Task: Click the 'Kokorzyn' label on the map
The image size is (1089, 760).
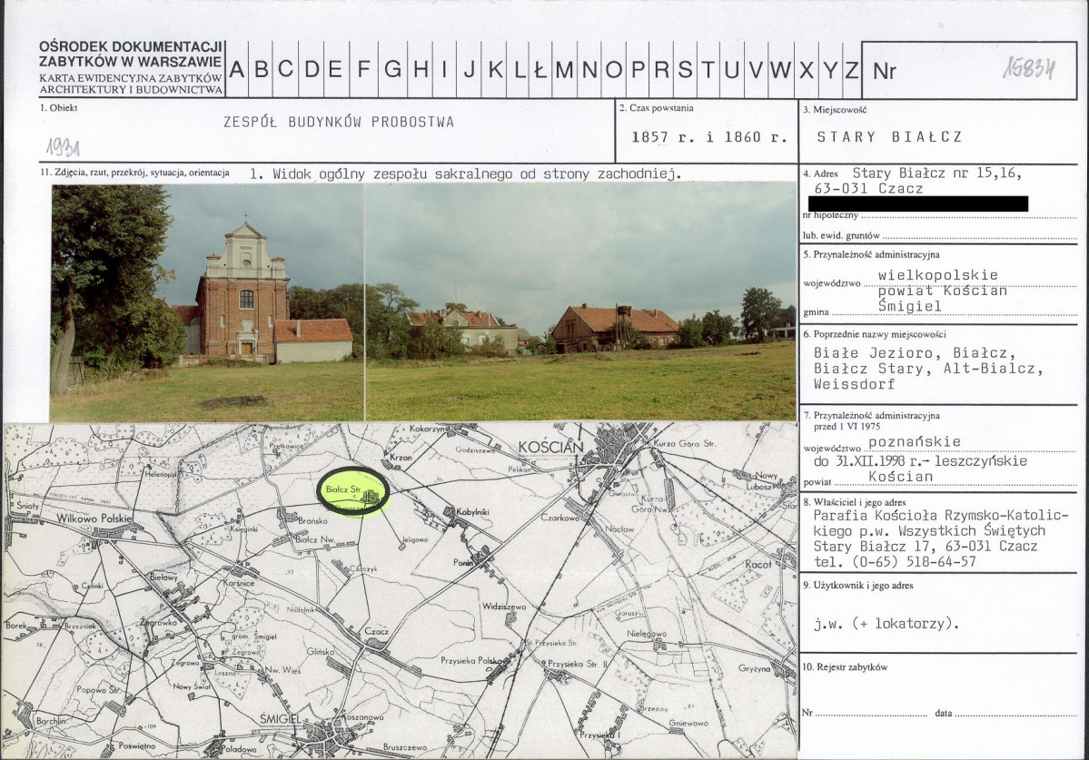Action: (x=427, y=429)
